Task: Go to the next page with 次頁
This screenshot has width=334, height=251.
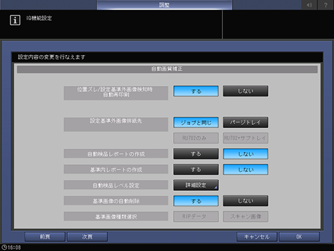Action: pos(87,237)
